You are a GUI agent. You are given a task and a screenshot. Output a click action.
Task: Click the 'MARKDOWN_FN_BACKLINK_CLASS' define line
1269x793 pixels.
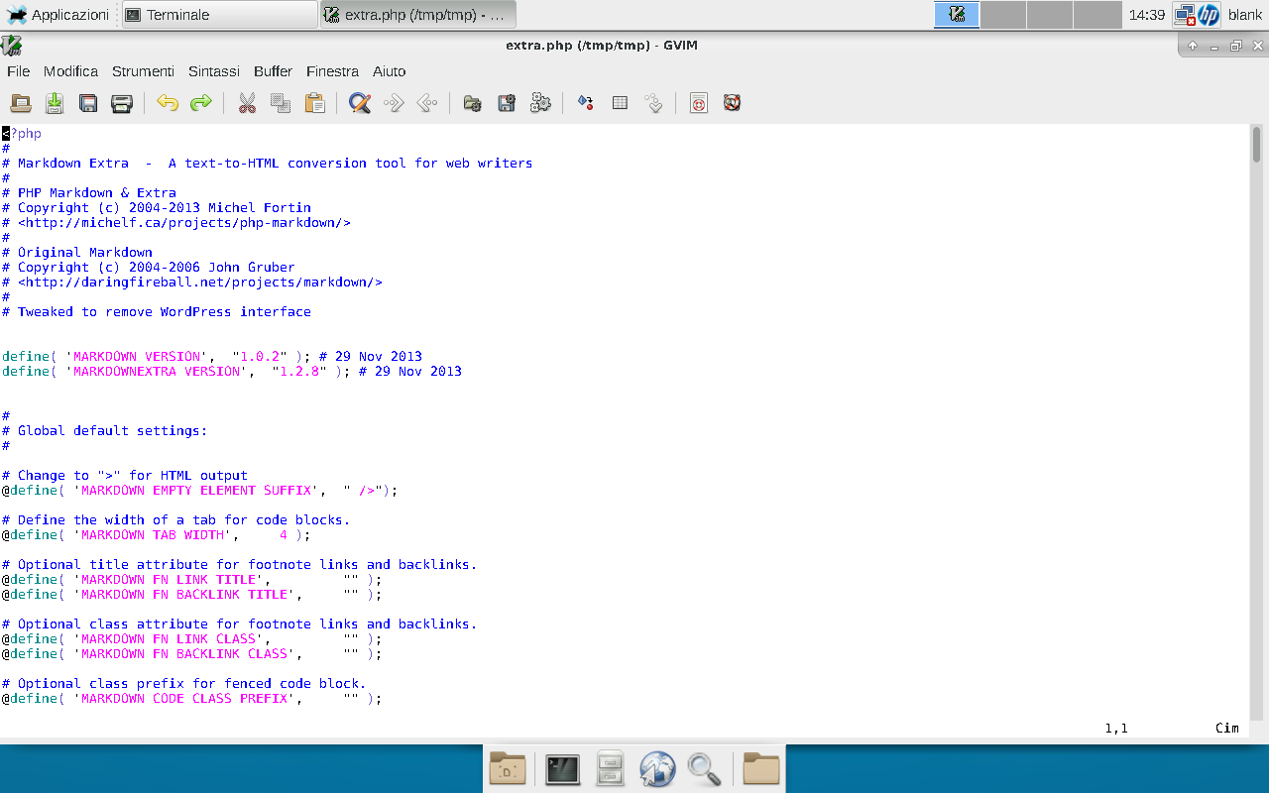(192, 654)
